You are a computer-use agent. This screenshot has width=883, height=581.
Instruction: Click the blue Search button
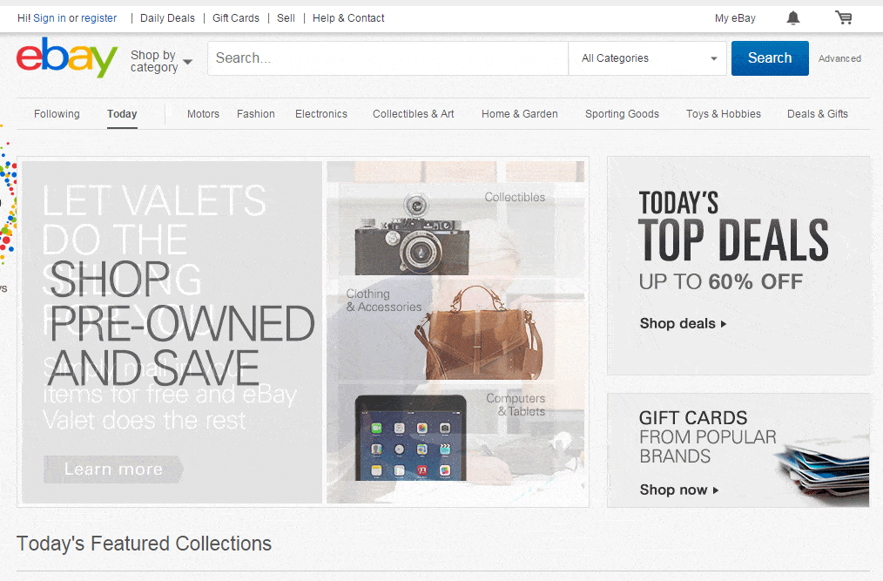pyautogui.click(x=770, y=58)
